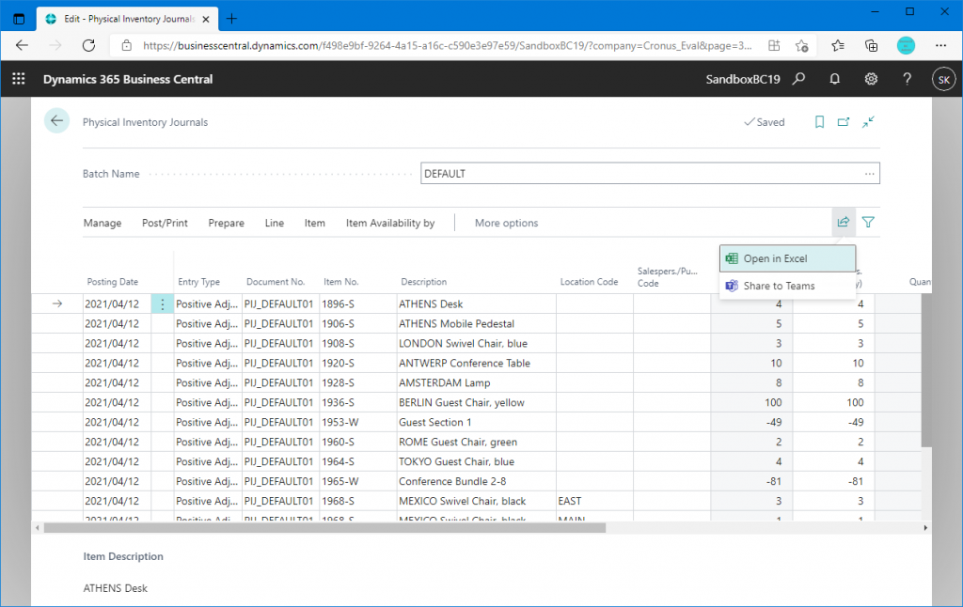Click the horizontal scrollbar left arrow
Image resolution: width=963 pixels, height=607 pixels.
(x=38, y=528)
